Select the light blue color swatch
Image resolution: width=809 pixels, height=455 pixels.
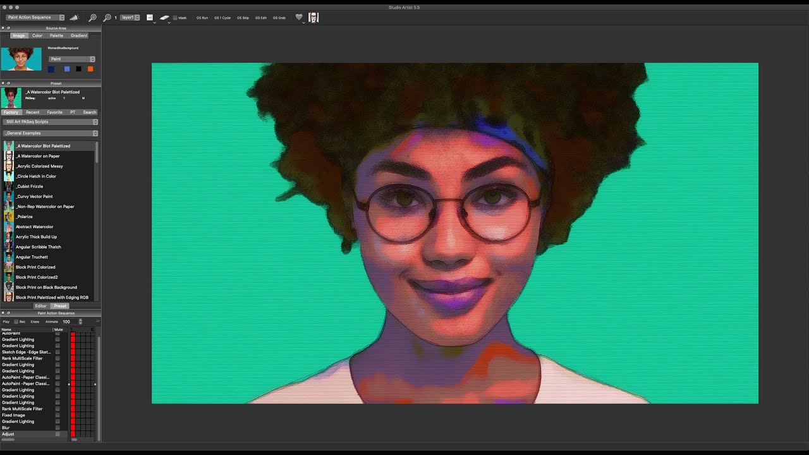click(x=67, y=69)
